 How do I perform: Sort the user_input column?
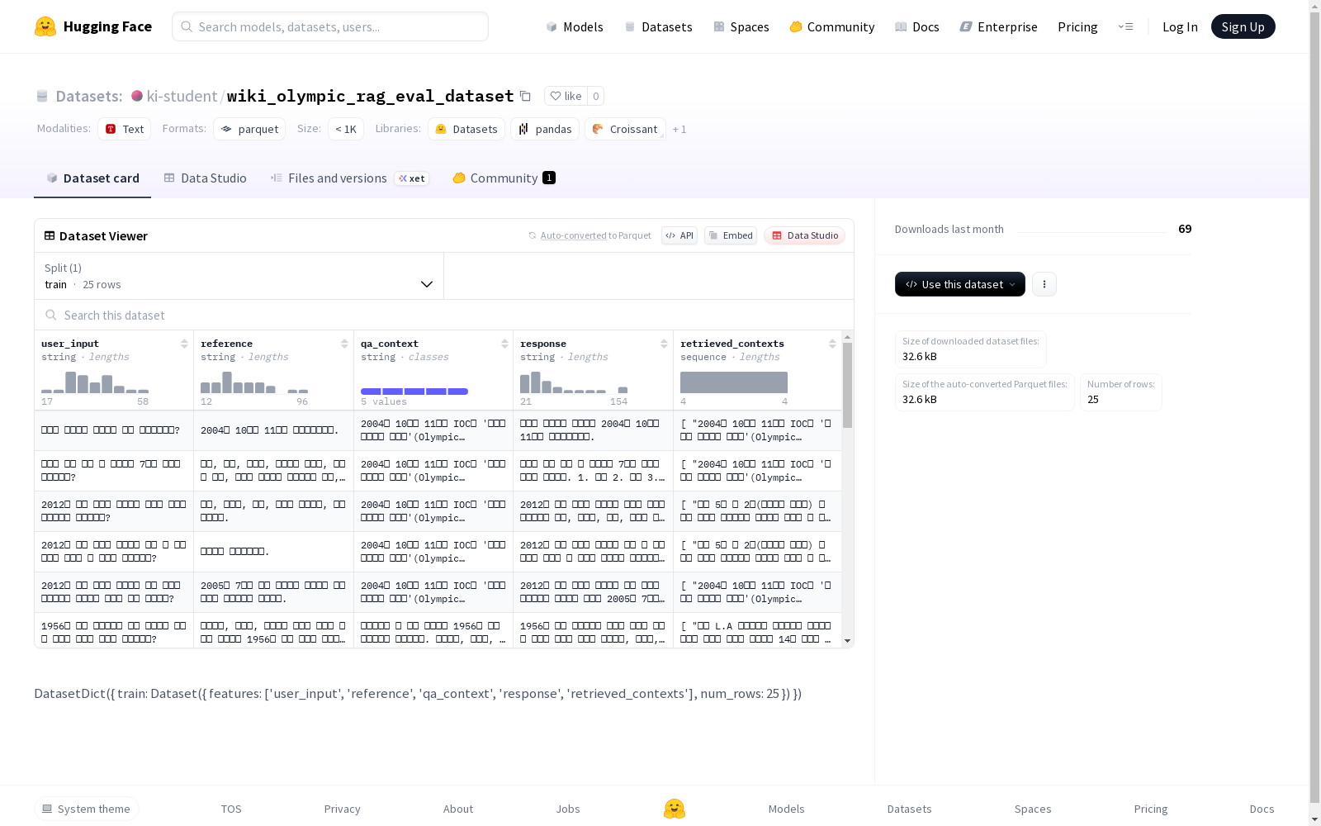[184, 344]
